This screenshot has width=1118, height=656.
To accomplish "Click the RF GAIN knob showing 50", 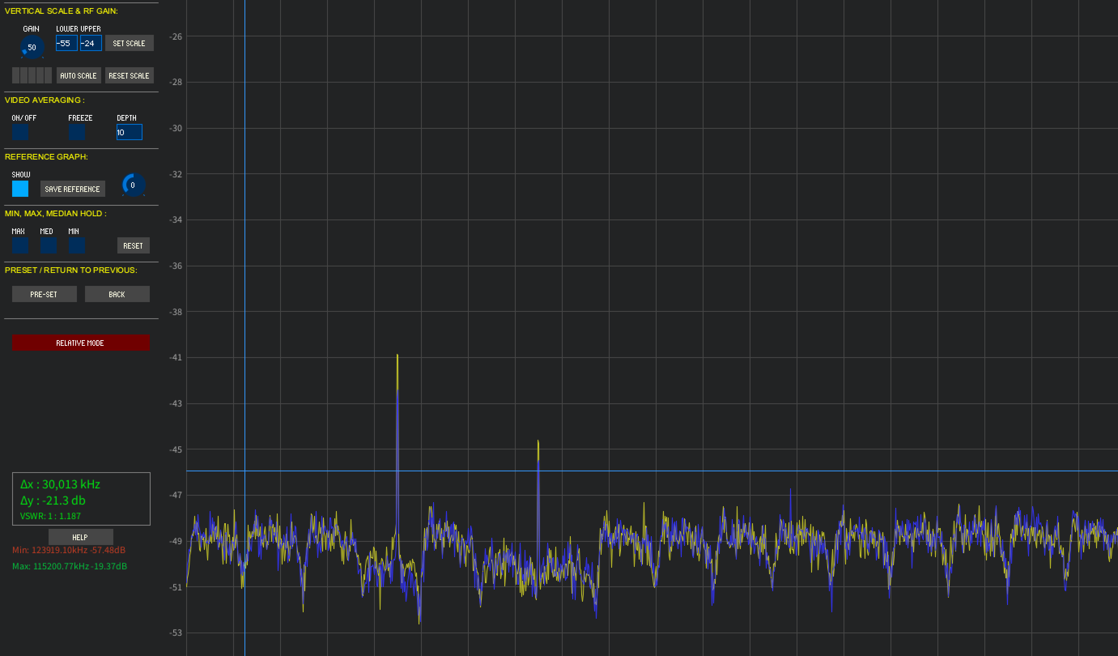I will 32,47.
